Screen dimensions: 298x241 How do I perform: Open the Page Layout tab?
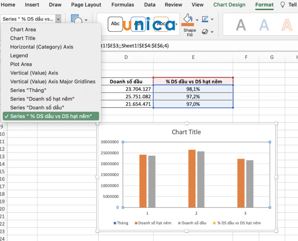tap(86, 5)
